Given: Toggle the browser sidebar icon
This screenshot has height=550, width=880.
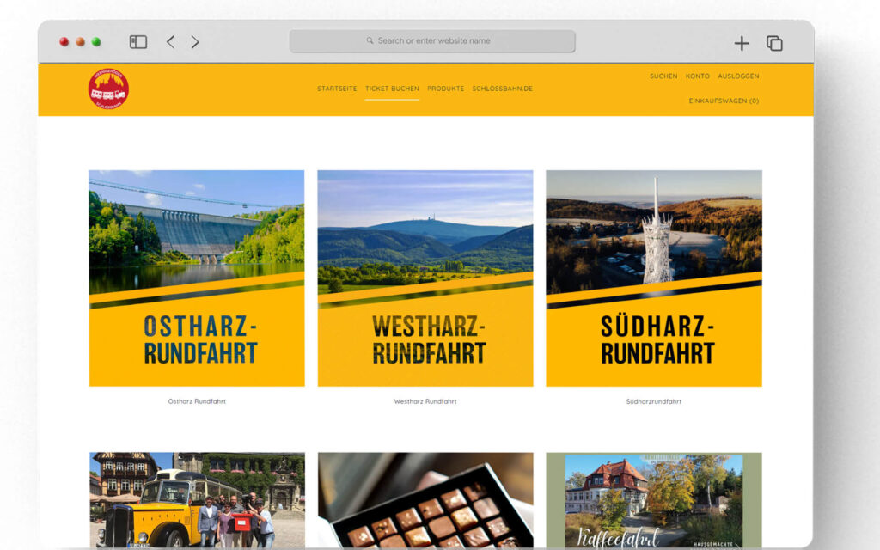Looking at the screenshot, I should click(138, 42).
